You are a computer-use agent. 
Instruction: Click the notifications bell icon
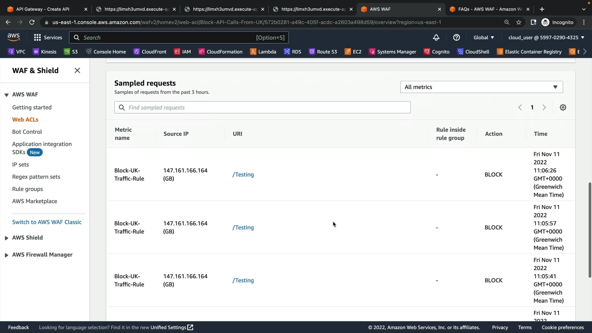(436, 38)
